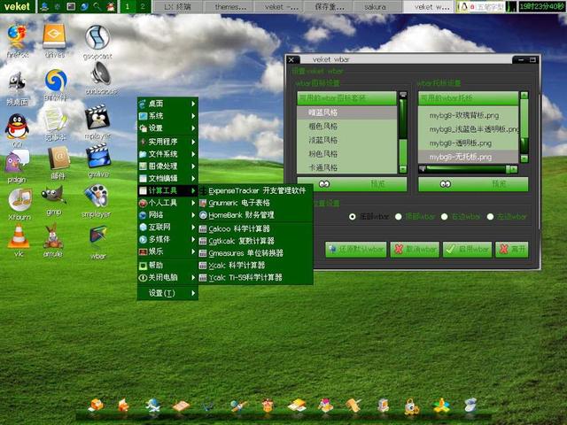Screen dimensions: 567x425
Task: Click the veket start button
Action: [x=17, y=6]
